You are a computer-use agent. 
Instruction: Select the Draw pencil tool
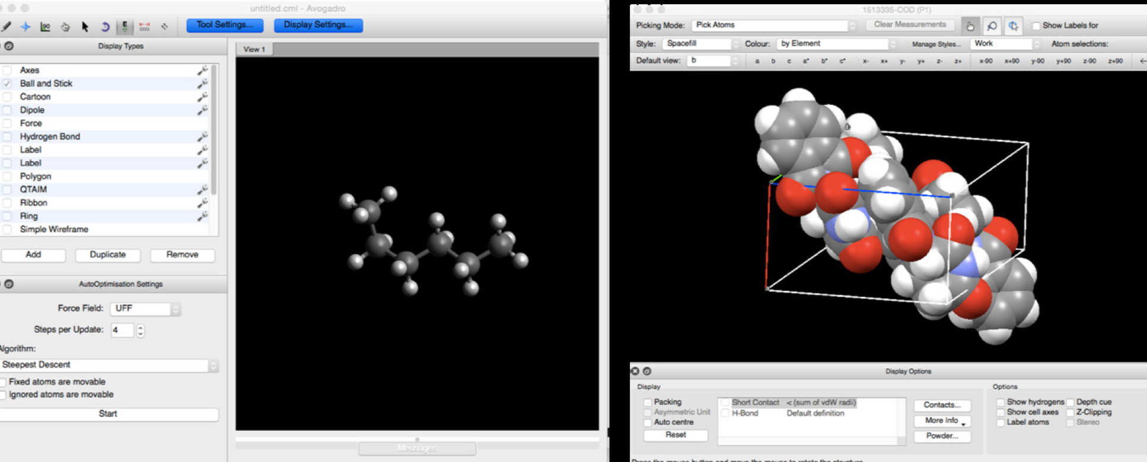(x=7, y=27)
